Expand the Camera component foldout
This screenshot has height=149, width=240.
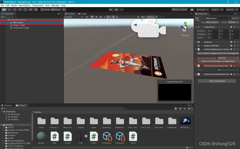click(x=196, y=42)
